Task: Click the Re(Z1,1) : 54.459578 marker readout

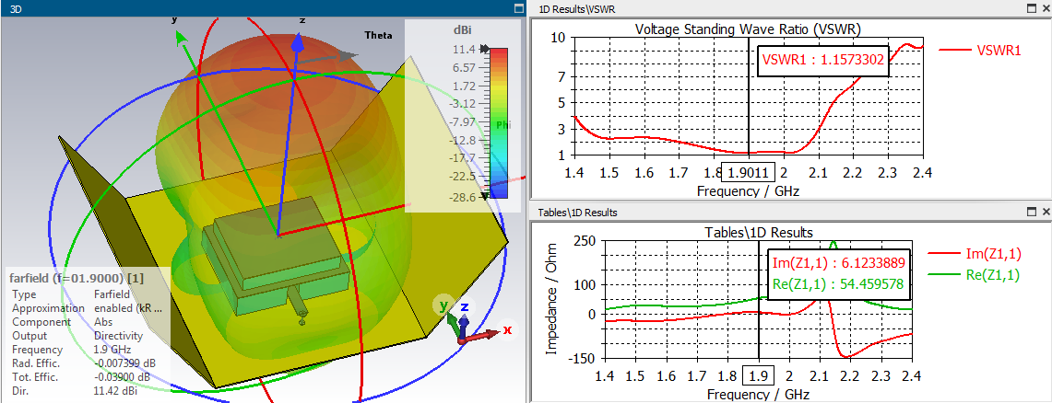Action: 837,283
